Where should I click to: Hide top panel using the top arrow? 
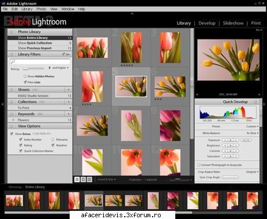pyautogui.click(x=132, y=13)
